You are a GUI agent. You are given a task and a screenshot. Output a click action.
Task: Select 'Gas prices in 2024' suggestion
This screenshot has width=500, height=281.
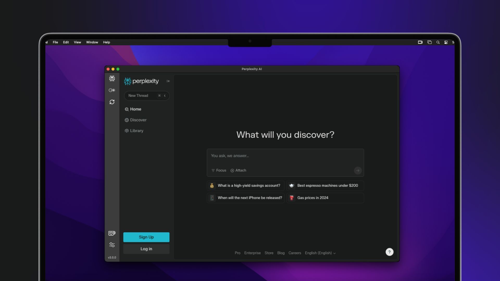(325, 198)
